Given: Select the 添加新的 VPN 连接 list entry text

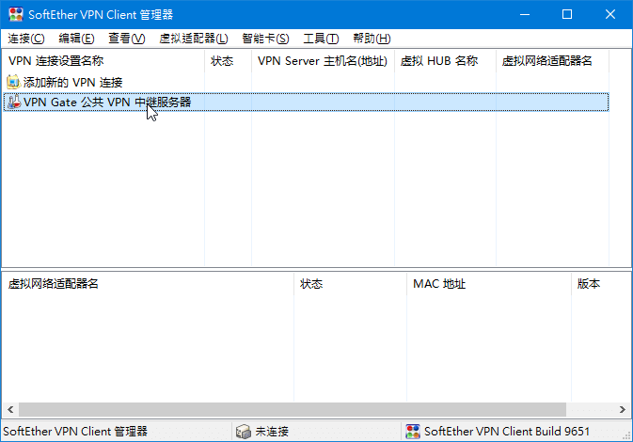Looking at the screenshot, I should [72, 83].
